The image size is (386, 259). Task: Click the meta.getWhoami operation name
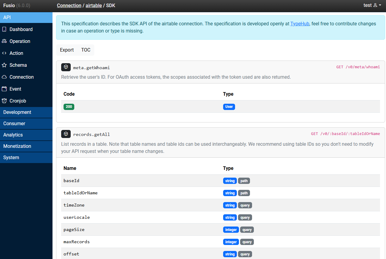click(92, 68)
